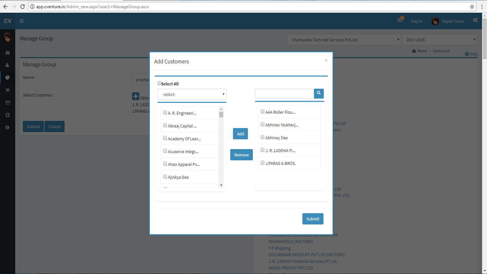487x274 pixels.
Task: Open the user profile icon in sidebar
Action: pos(7,65)
